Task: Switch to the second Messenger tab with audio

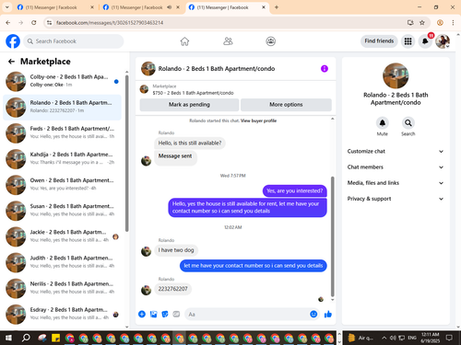Action: pos(136,7)
